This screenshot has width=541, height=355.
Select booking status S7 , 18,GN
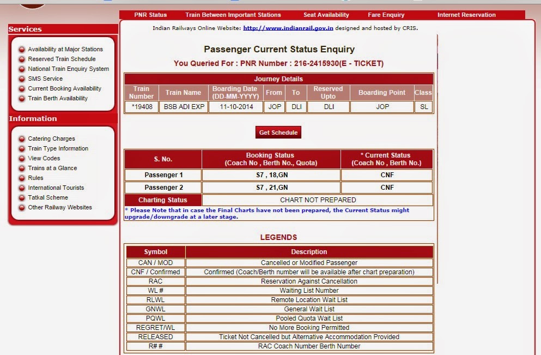point(271,175)
